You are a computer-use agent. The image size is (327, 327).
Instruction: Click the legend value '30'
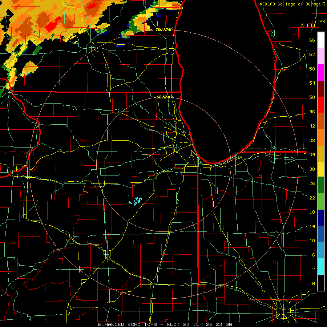(x=312, y=169)
